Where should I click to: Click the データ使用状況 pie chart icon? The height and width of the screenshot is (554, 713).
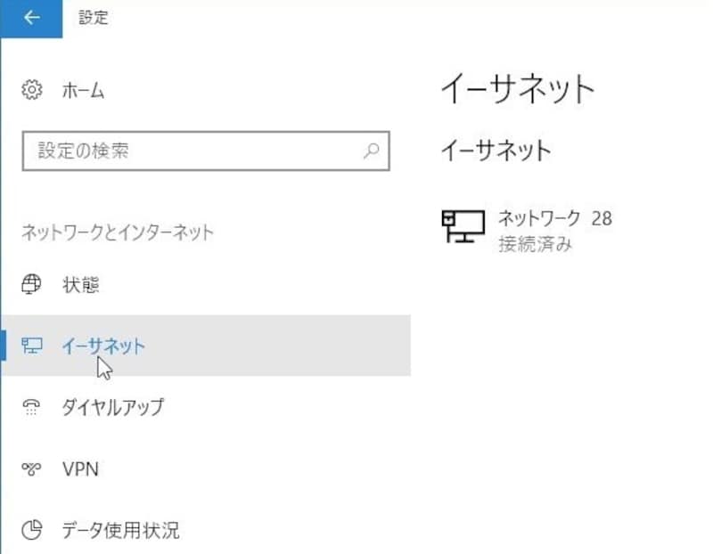(x=32, y=531)
